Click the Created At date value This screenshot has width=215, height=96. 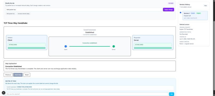coord(187,39)
